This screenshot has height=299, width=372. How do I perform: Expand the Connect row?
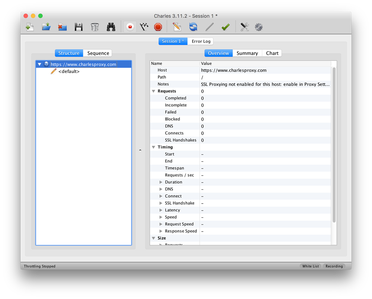pos(161,196)
